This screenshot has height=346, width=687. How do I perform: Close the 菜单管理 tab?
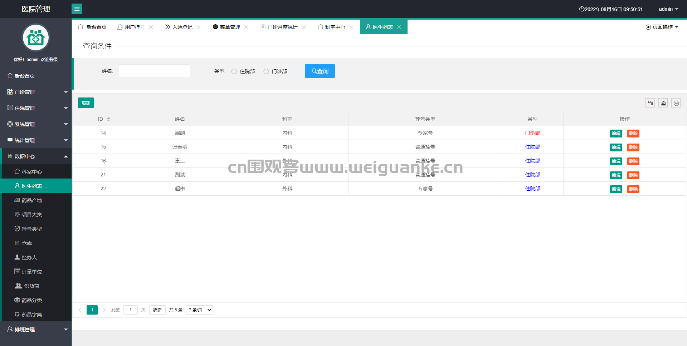tap(246, 27)
